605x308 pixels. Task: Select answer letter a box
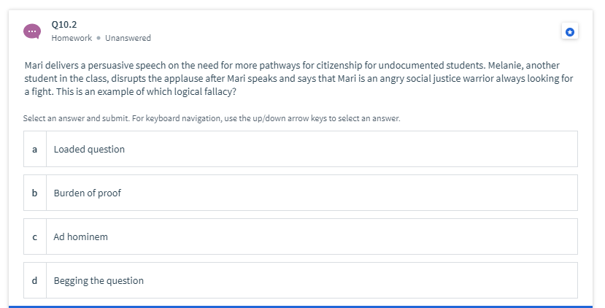click(35, 149)
